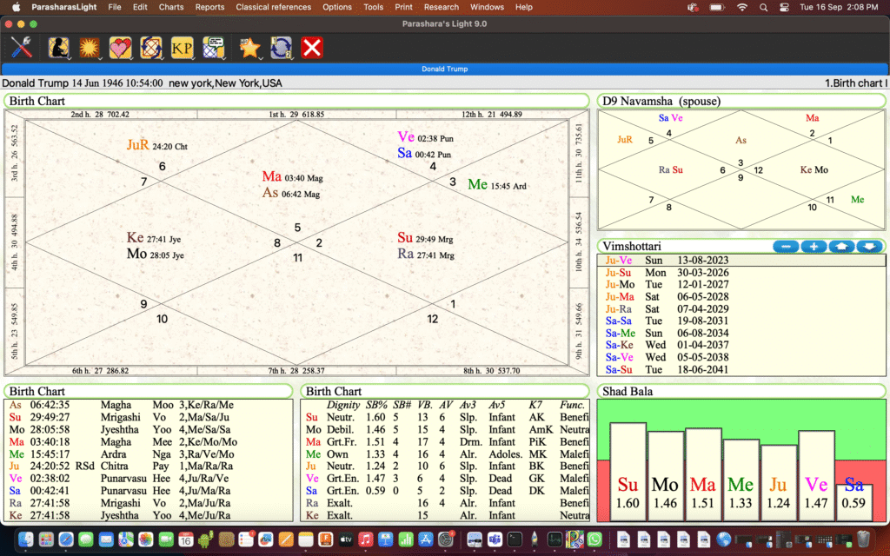
Task: Click the Vimshottari panel title
Action: 632,246
